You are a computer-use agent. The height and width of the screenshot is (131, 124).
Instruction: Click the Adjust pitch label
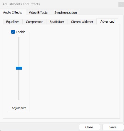click(19, 108)
